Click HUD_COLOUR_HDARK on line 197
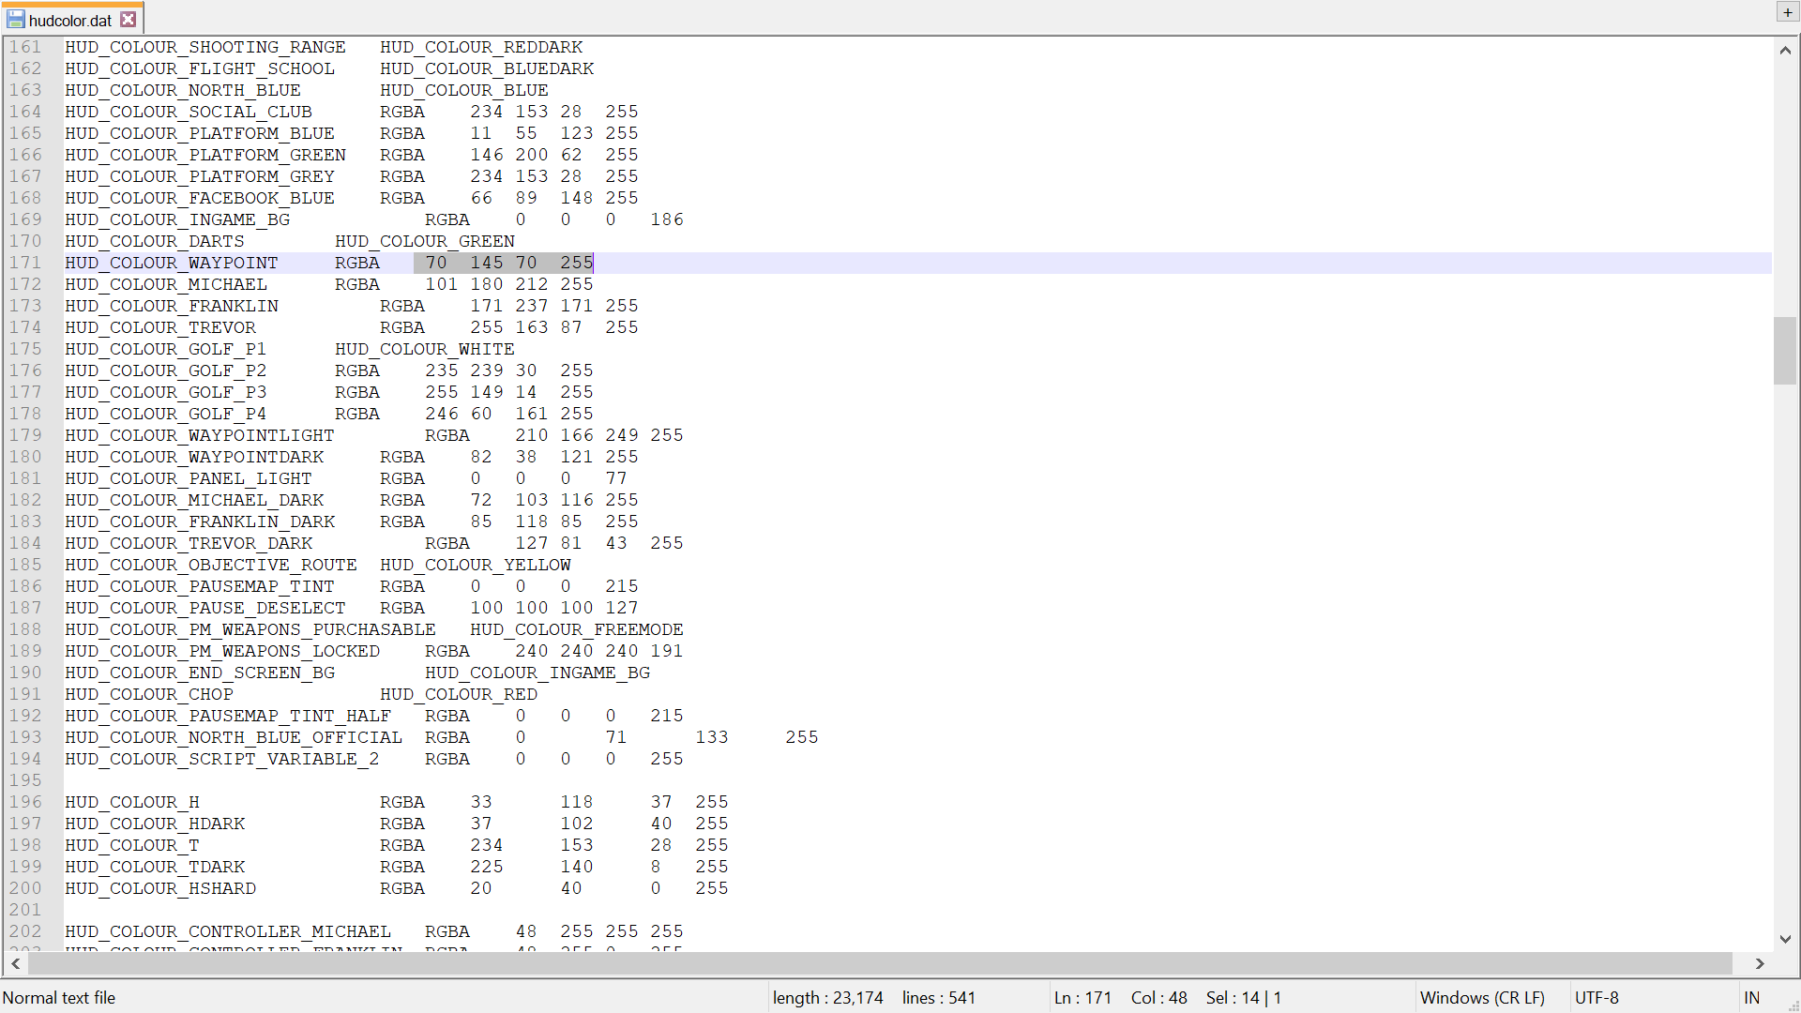1801x1013 pixels. tap(155, 824)
